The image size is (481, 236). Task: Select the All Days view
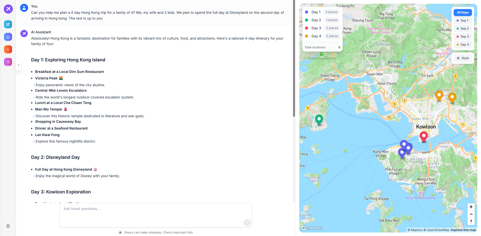[462, 12]
